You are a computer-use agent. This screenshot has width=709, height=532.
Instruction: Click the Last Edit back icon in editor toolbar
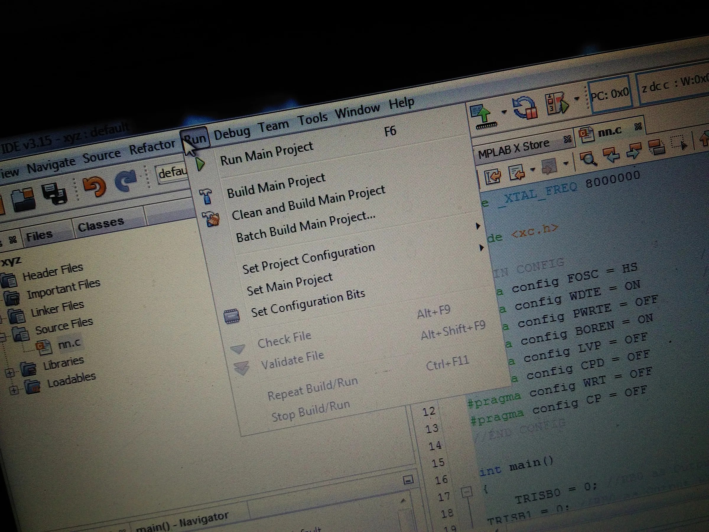point(493,176)
